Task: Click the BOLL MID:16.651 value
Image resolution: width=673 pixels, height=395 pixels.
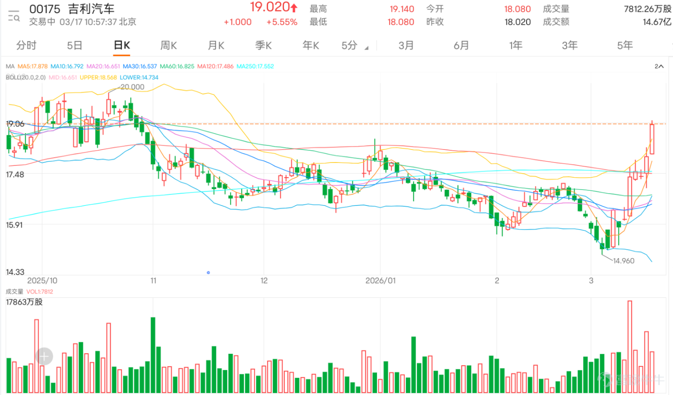Action: (x=63, y=77)
